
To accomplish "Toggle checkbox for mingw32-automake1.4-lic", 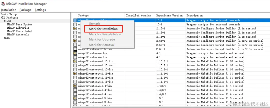I will (x=75, y=94).
